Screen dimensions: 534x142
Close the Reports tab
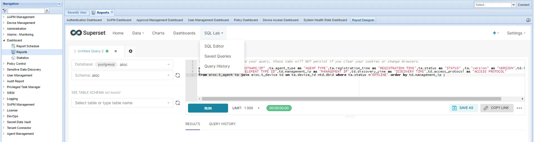coord(112,12)
